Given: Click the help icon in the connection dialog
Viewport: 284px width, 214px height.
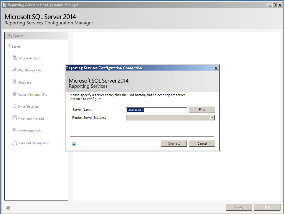Looking at the screenshot, I should 74,144.
